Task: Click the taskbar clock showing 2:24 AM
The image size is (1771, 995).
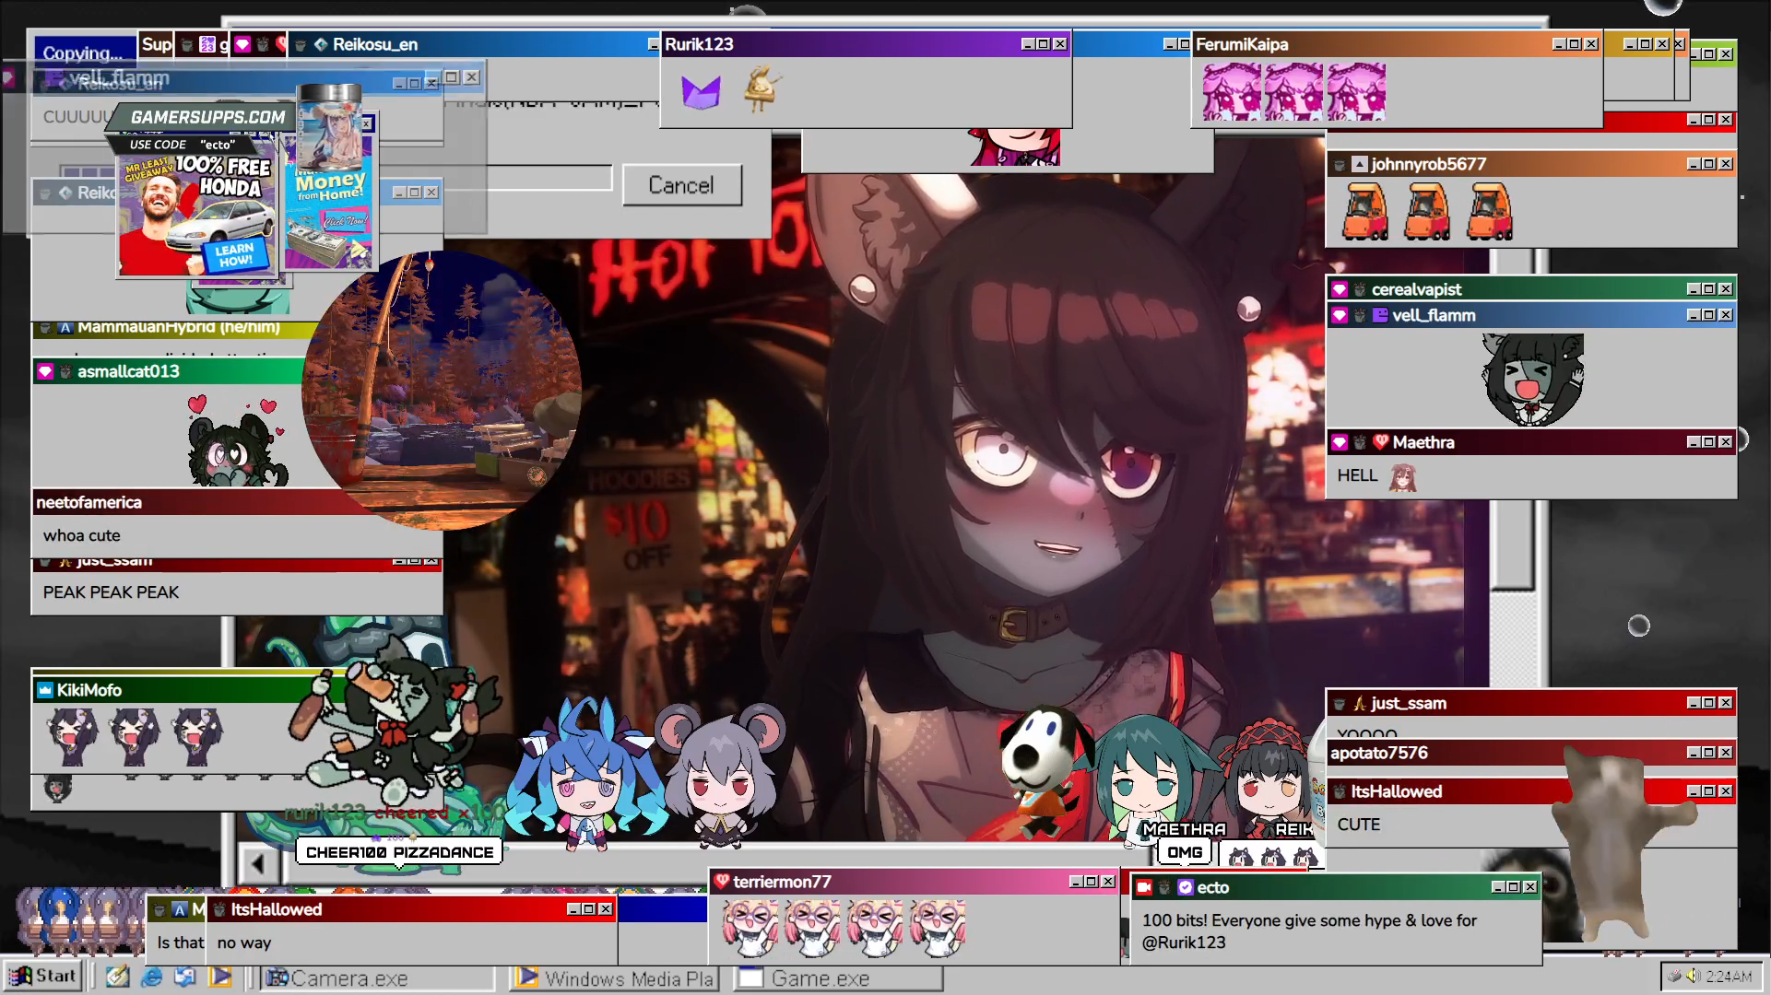Action: (x=1728, y=977)
